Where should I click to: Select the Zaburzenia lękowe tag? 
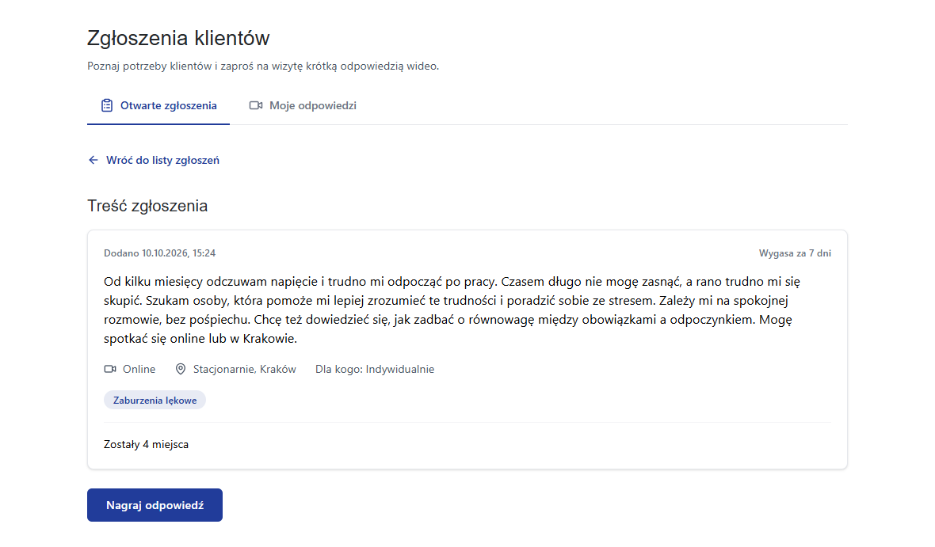pos(155,401)
